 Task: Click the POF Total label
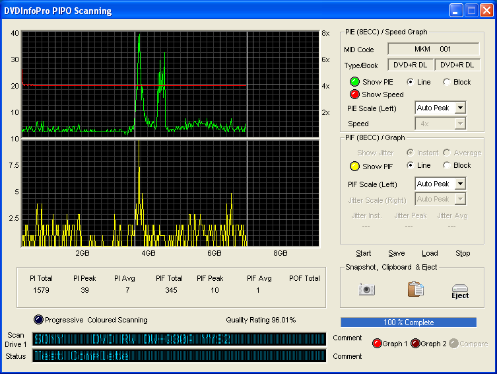coord(304,278)
